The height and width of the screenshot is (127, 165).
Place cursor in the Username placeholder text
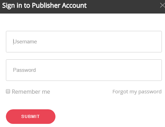(x=25, y=42)
